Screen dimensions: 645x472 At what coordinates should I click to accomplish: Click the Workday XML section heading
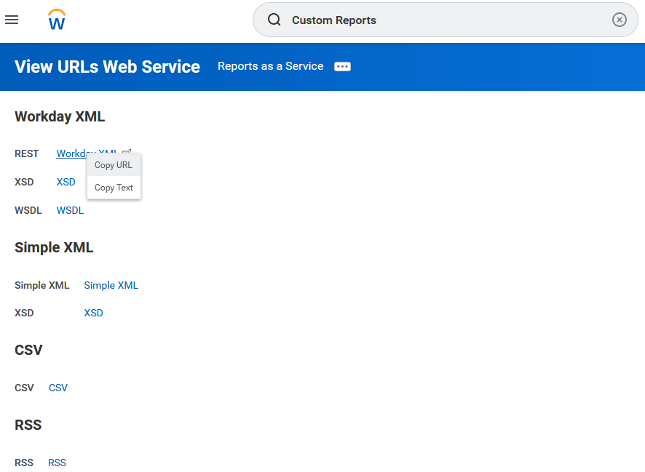coord(60,116)
